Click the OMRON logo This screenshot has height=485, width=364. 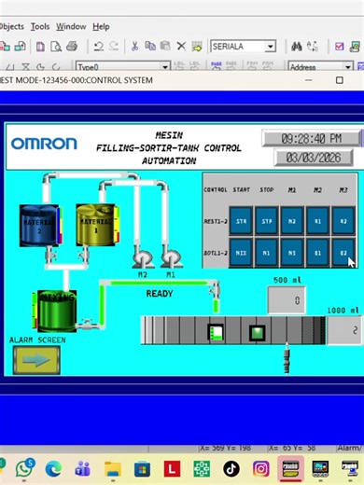click(44, 144)
